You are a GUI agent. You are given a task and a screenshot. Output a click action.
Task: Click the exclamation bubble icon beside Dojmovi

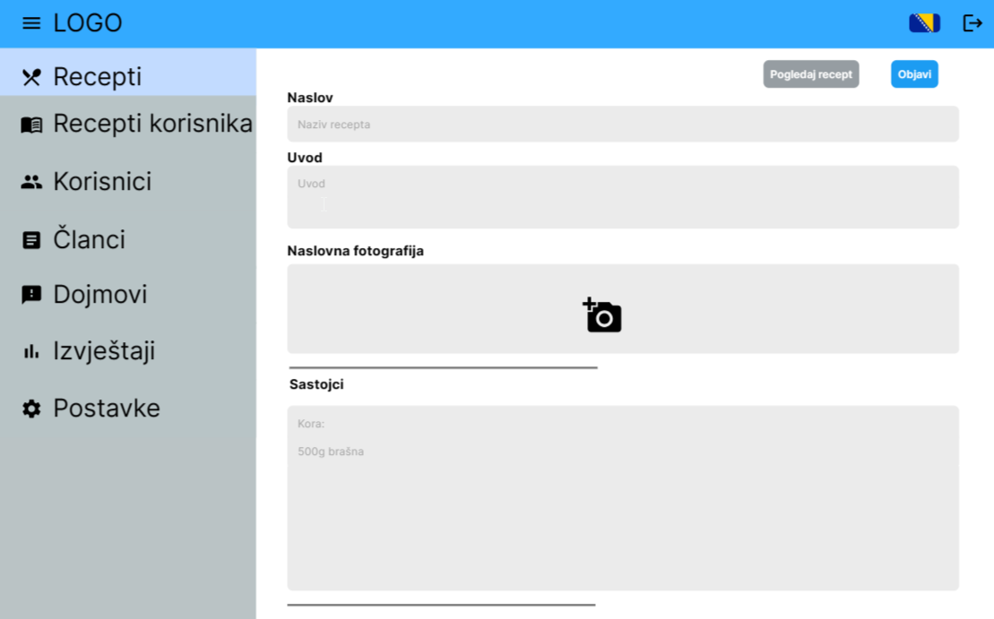pyautogui.click(x=31, y=295)
